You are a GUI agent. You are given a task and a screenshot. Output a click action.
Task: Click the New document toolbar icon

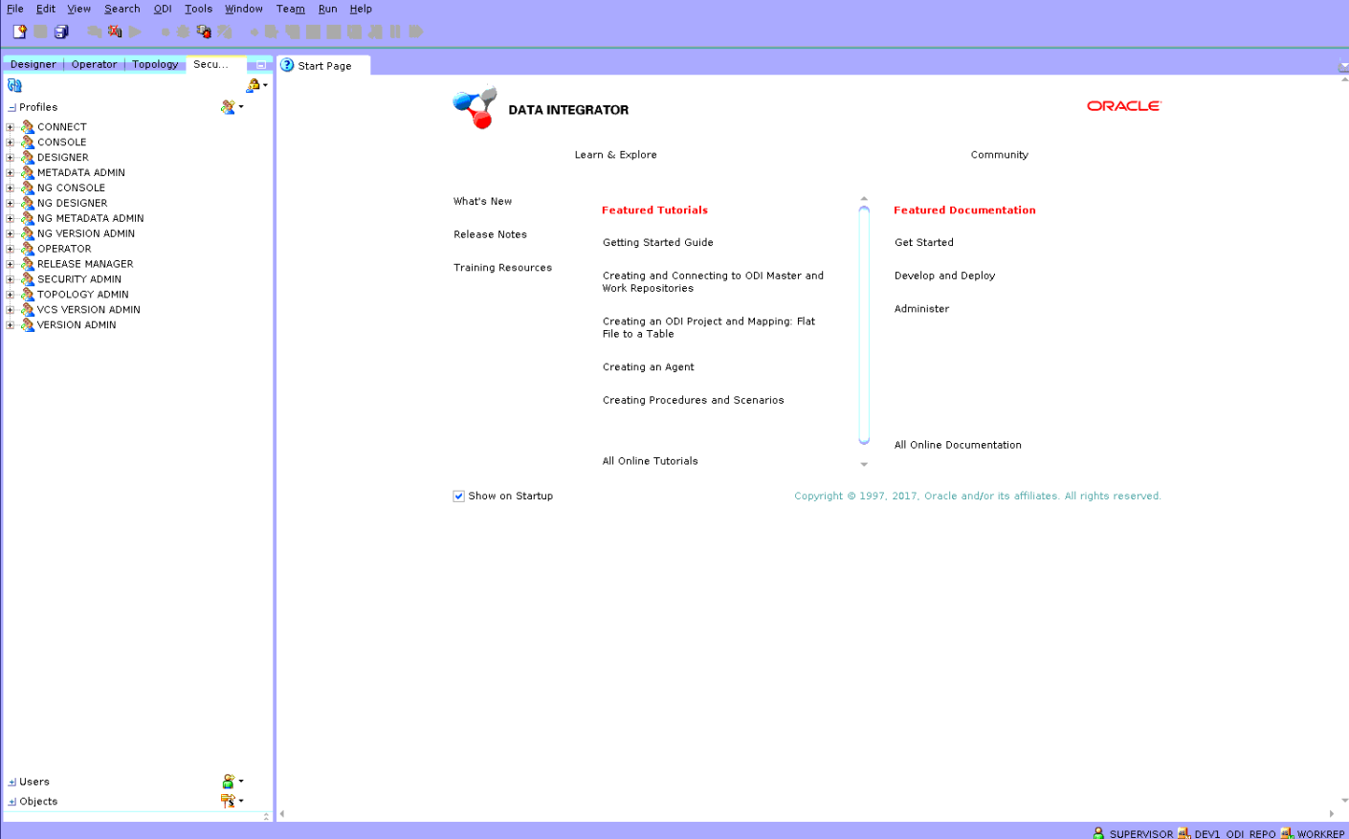[19, 32]
